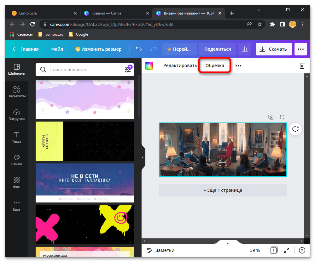Reload the page in browser

[x=32, y=25]
